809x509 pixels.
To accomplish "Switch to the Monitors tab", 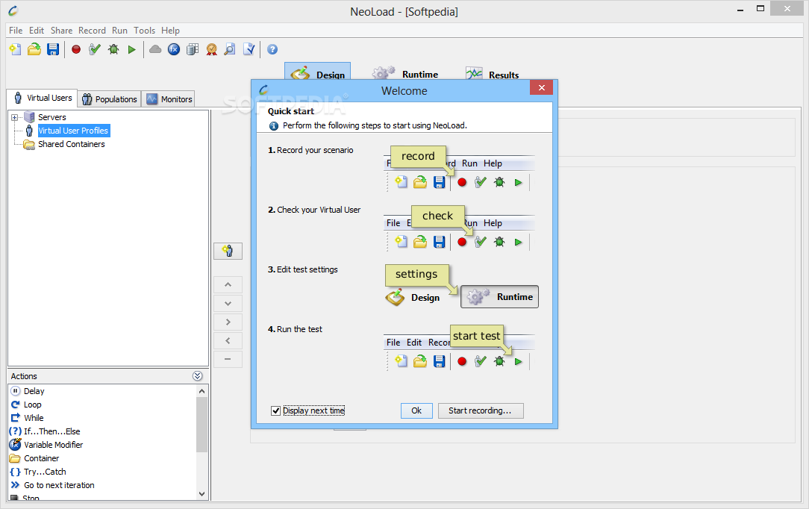I will click(169, 99).
